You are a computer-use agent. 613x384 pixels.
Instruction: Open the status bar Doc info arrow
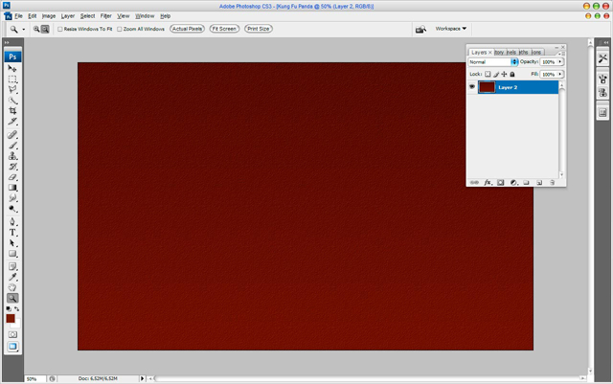click(x=143, y=378)
